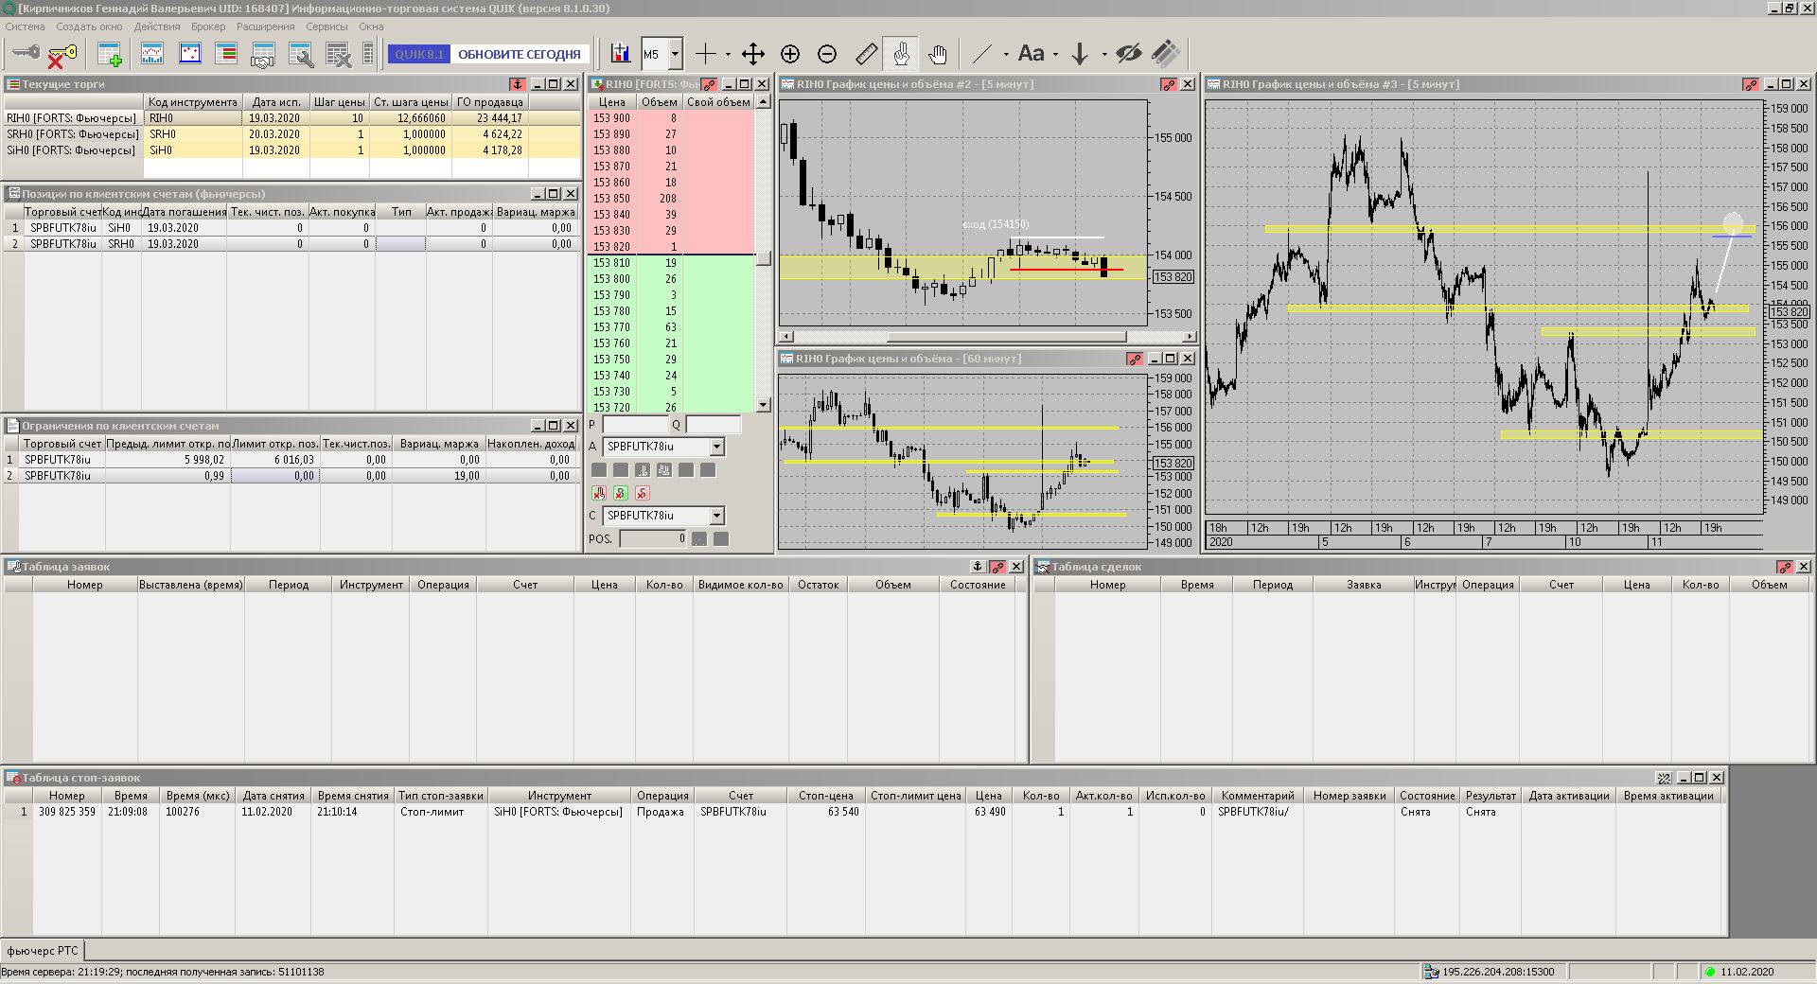Click the zoom in magnifier tool
This screenshot has width=1817, height=984.
(790, 55)
